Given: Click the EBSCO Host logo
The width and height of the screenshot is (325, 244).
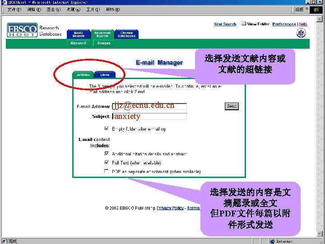Looking at the screenshot, I should [23, 30].
